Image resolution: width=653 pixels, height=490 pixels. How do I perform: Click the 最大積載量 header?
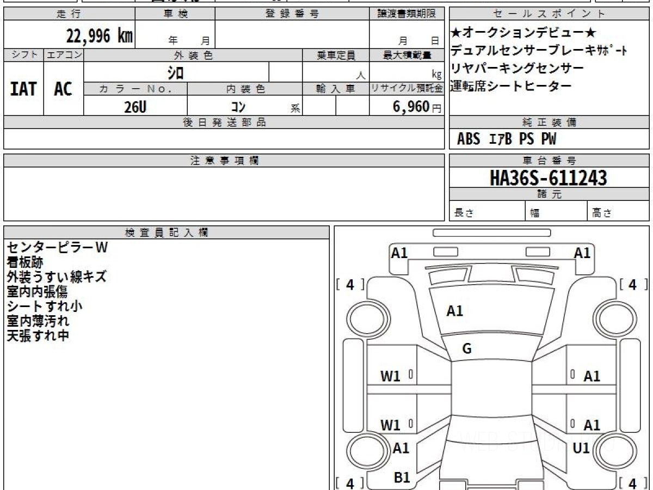tap(407, 55)
